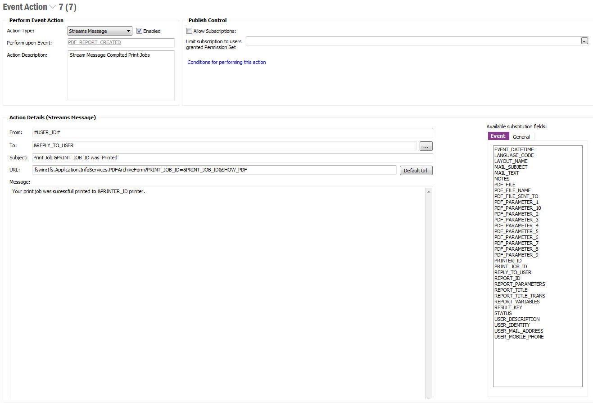This screenshot has width=593, height=406.
Task: Open the Action Type dropdown
Action: 128,31
